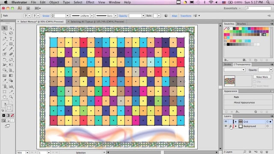
Task: Select the Scale tool
Action: (11, 60)
